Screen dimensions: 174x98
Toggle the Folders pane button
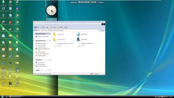[60, 27]
